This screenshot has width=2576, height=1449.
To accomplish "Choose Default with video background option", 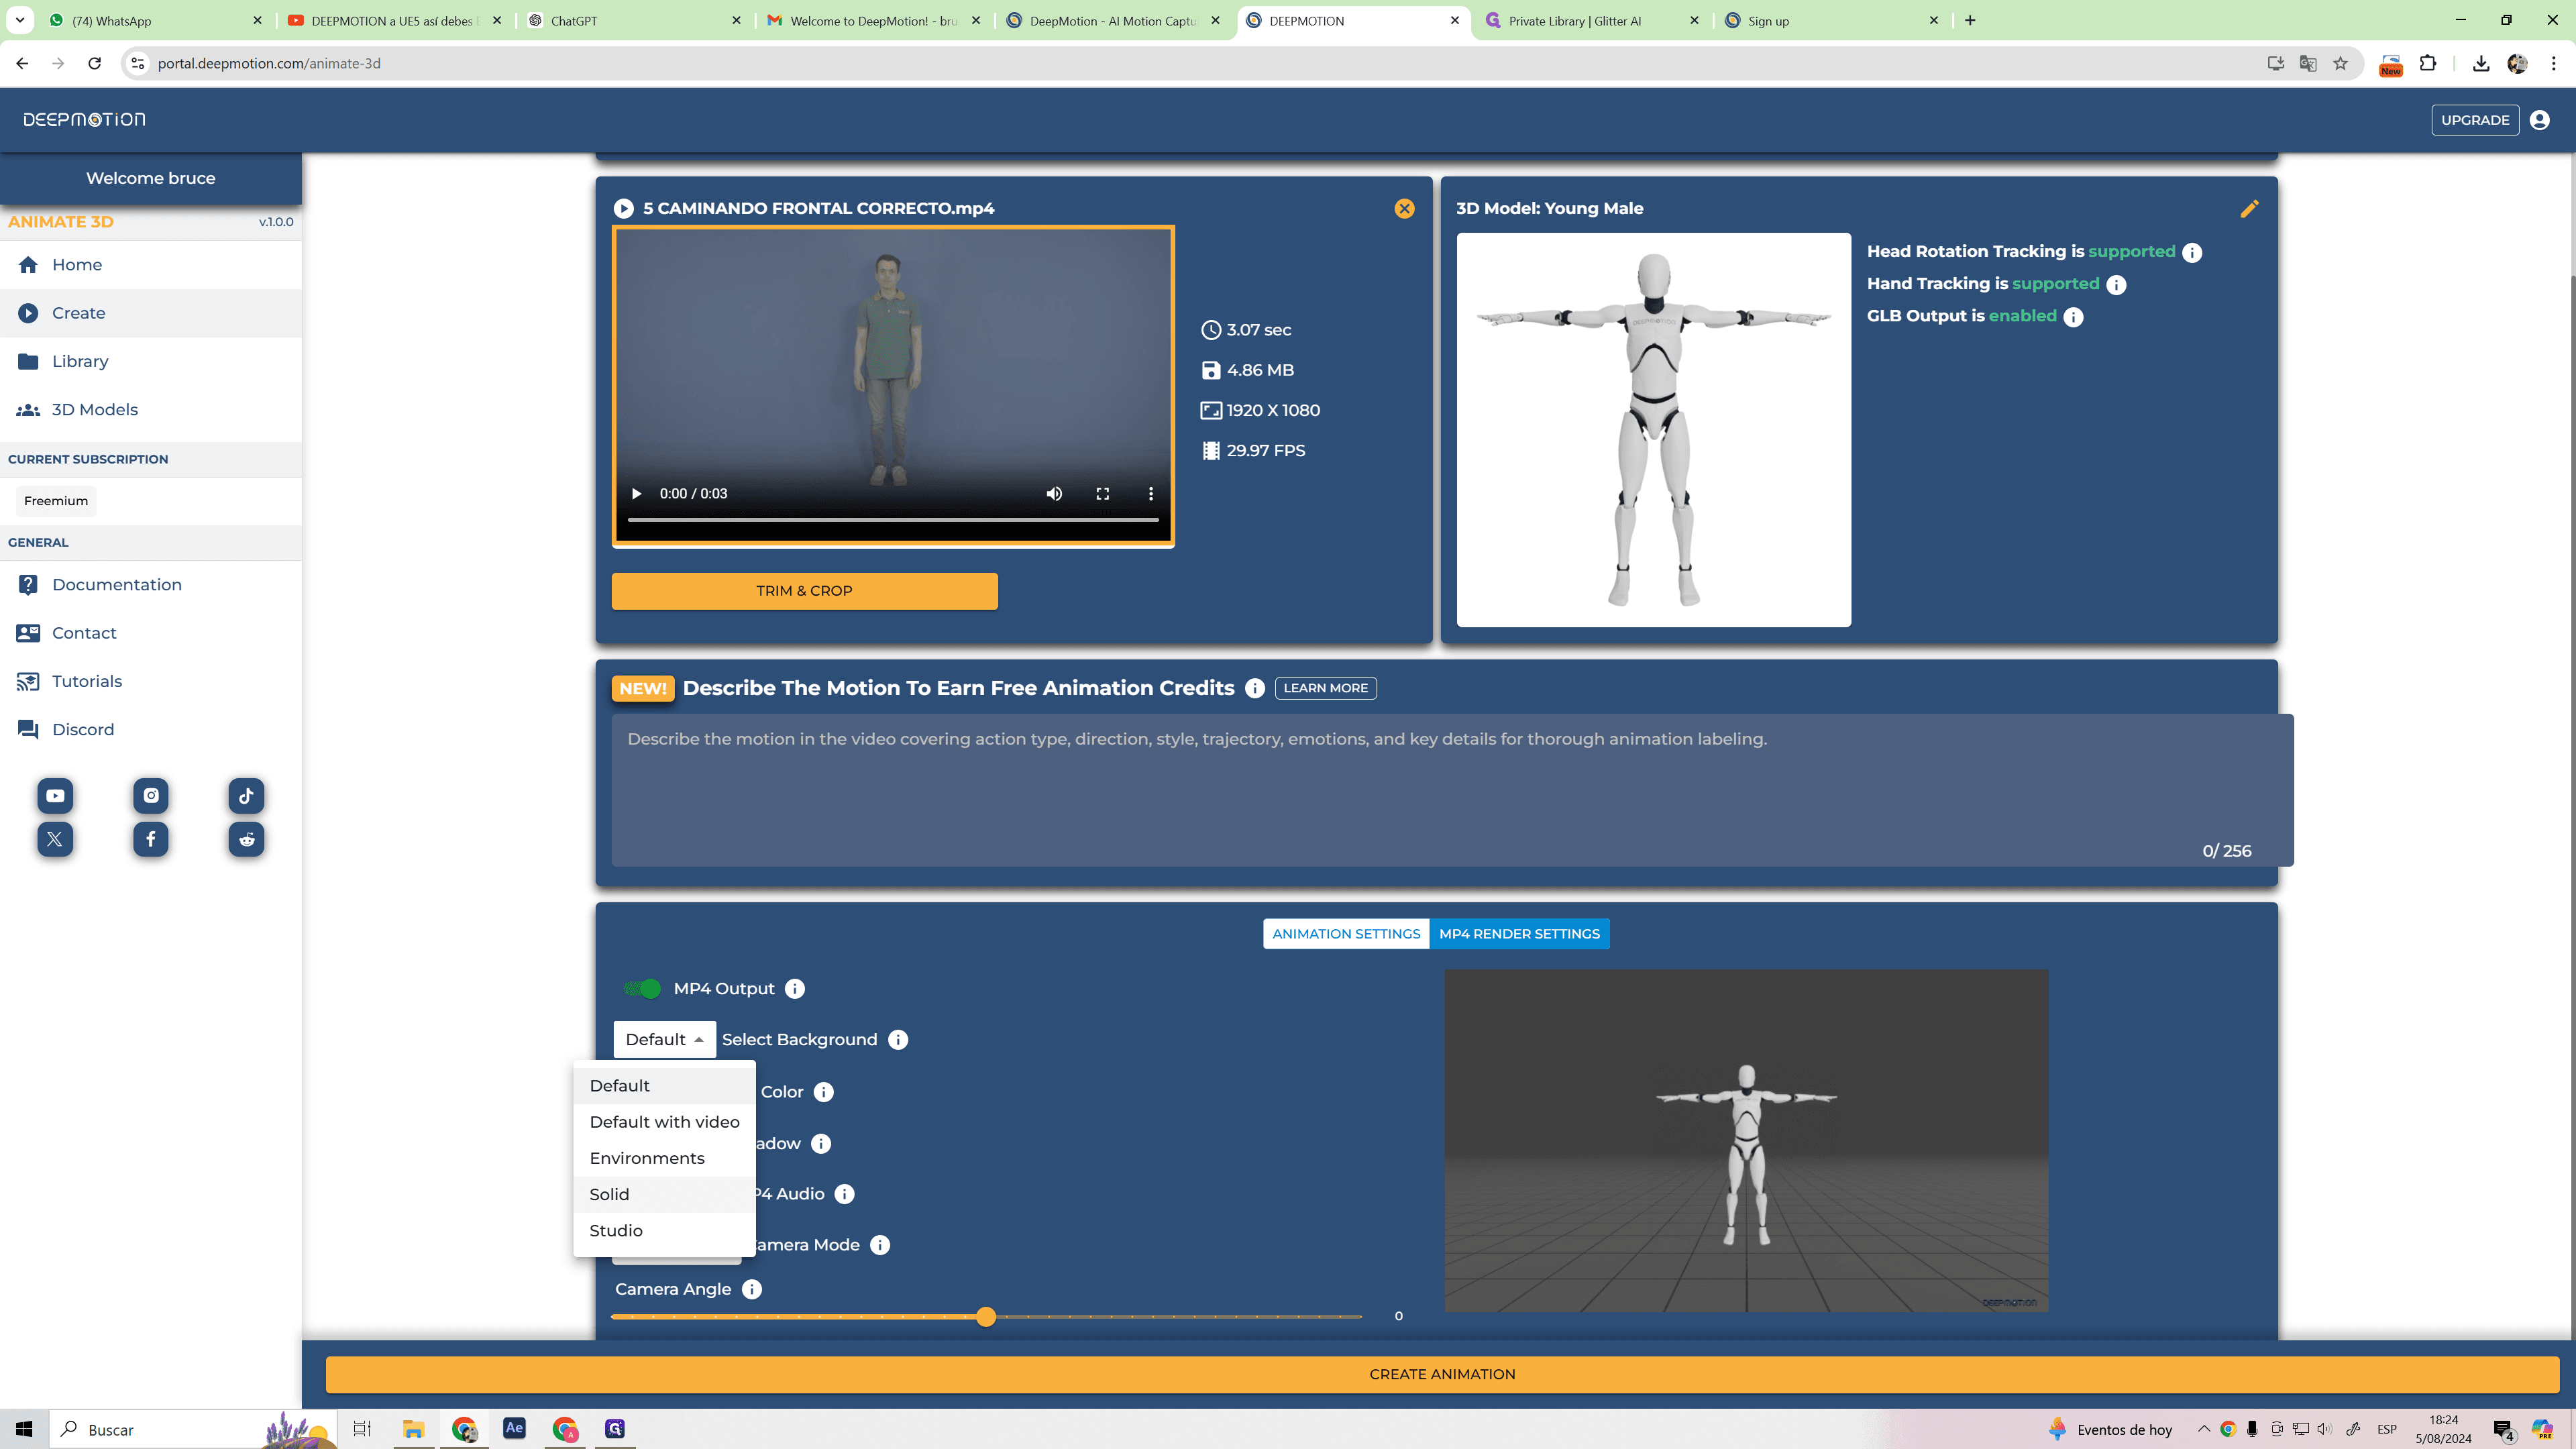I will (664, 1122).
